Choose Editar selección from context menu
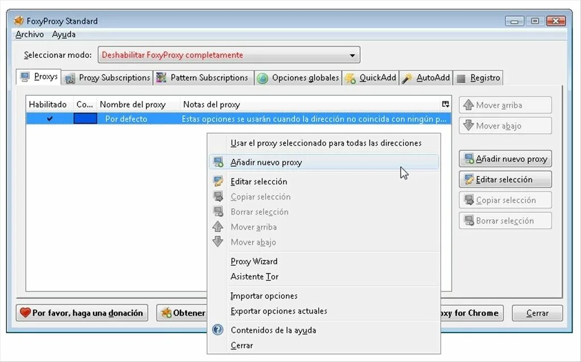 324,182
